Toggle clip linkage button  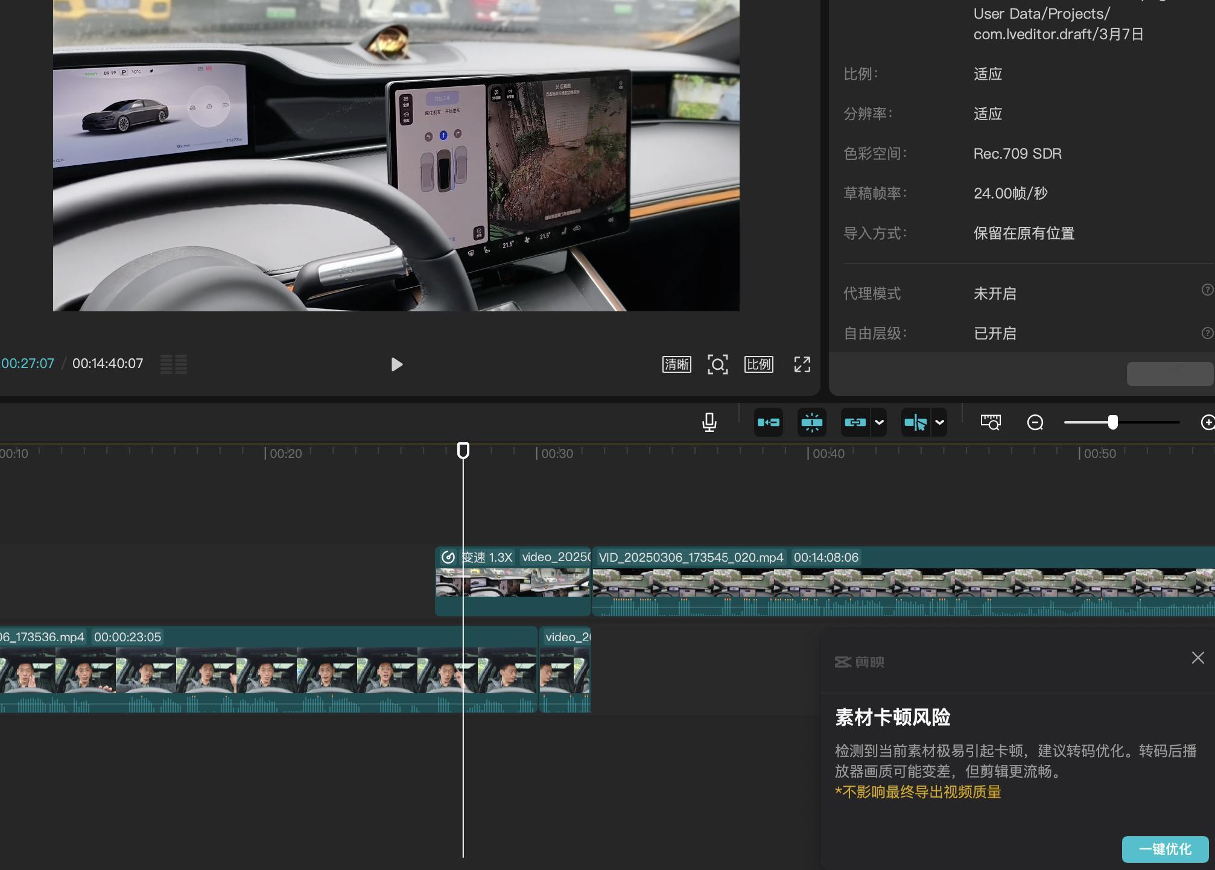(x=855, y=422)
